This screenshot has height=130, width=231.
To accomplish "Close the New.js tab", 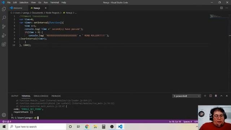I will tap(46, 8).
